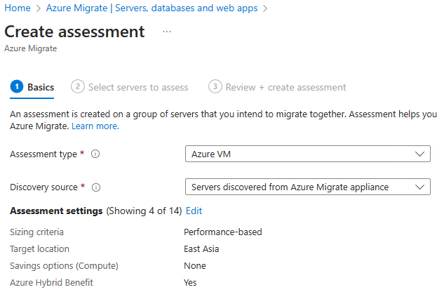Navigate to Home breadcrumb

click(18, 8)
